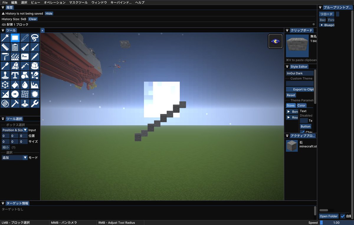Switch to the Color tab
The width and height of the screenshot is (354, 225).
click(x=301, y=105)
